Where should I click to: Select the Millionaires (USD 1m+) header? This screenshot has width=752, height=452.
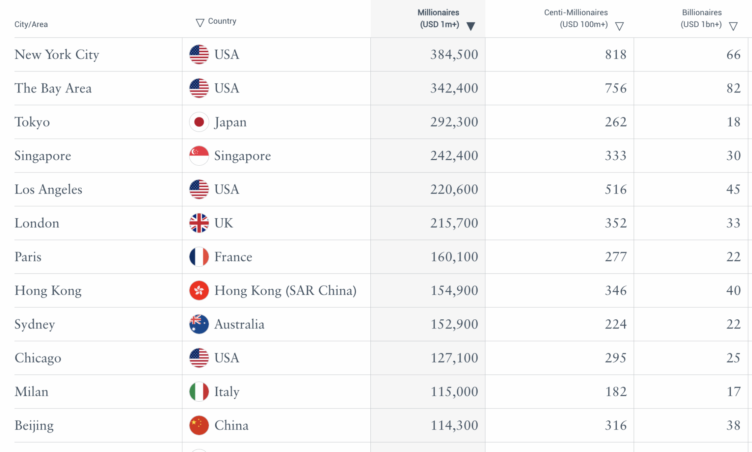tap(438, 18)
